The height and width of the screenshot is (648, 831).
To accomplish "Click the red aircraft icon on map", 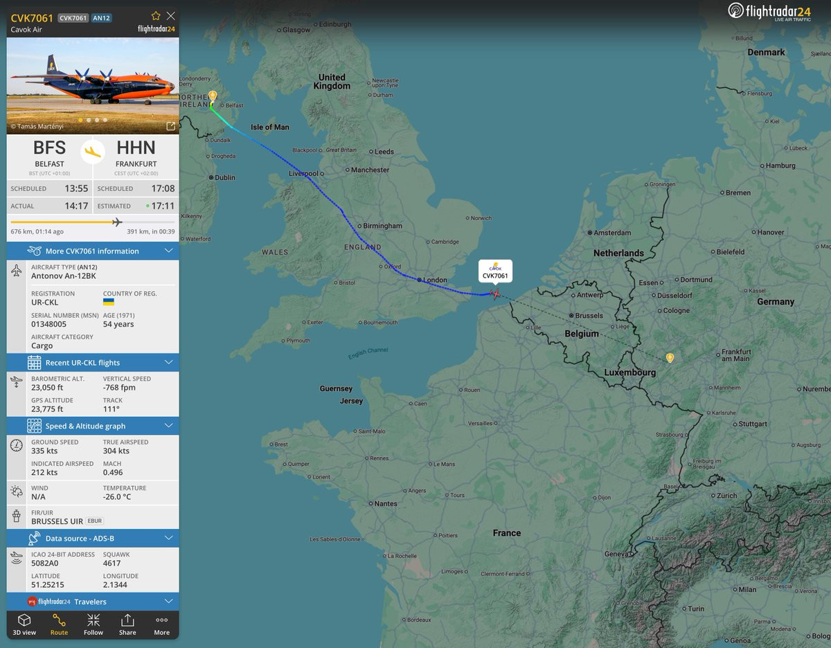I will pos(495,294).
